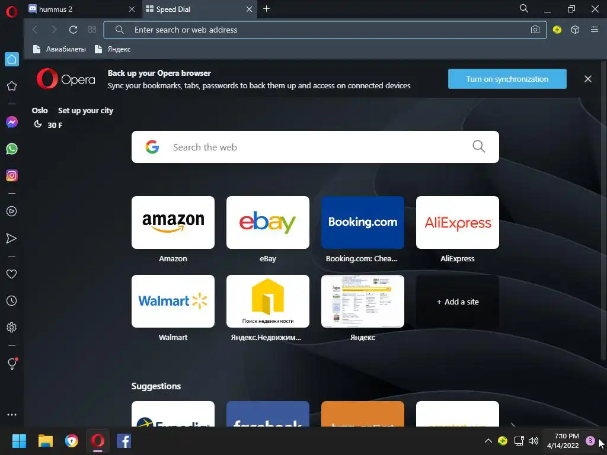This screenshot has width=607, height=455.
Task: Click Set up your city link
Action: pos(85,111)
